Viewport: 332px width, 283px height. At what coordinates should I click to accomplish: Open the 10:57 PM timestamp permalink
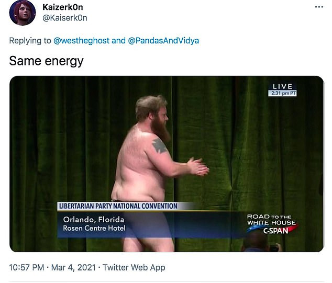point(27,267)
